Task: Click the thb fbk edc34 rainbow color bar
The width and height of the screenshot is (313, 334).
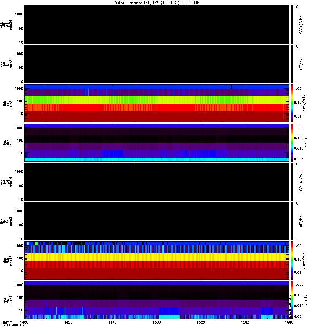Action: [x=292, y=103]
